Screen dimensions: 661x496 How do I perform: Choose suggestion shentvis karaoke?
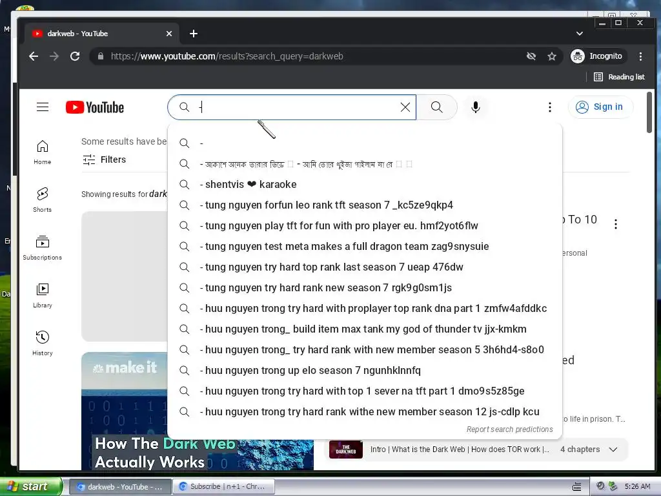(365, 184)
